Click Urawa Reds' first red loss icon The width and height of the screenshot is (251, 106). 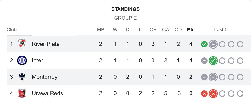pyautogui.click(x=204, y=94)
